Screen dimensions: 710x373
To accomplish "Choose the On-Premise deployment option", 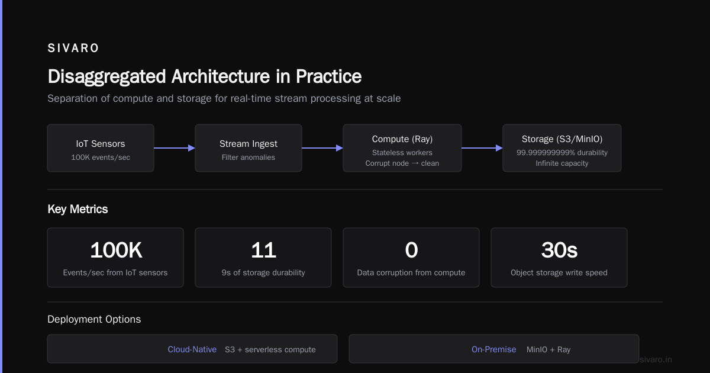I will coord(494,349).
